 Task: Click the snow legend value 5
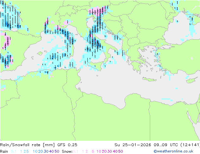(x=93, y=151)
